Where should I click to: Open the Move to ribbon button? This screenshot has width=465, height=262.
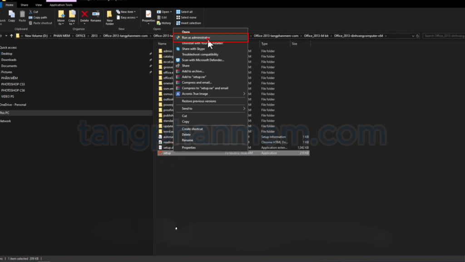coord(61,18)
